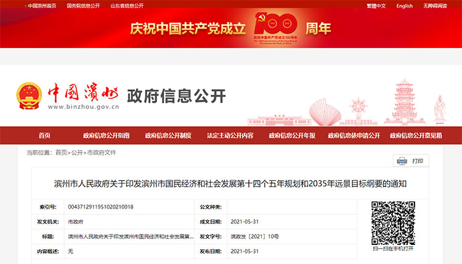Go to 首页 in the navigation bar
Screen dimensions: 462x264
44,135
